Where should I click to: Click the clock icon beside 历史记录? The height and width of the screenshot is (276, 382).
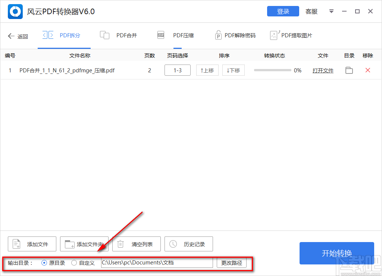click(x=173, y=244)
